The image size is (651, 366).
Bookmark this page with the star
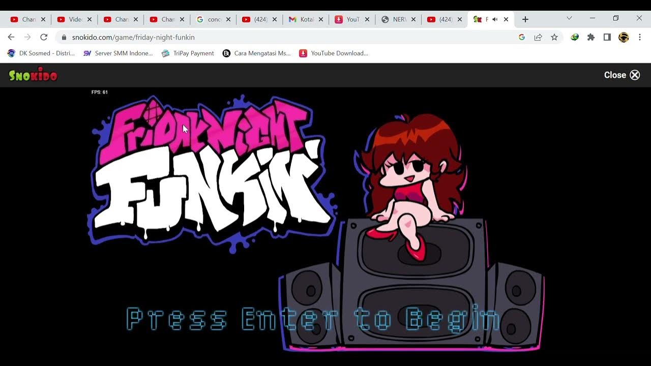coord(554,37)
